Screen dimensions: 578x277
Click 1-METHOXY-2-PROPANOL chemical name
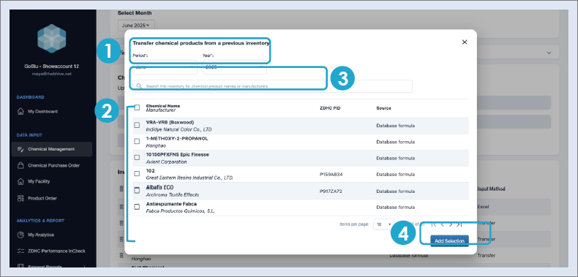click(x=177, y=139)
